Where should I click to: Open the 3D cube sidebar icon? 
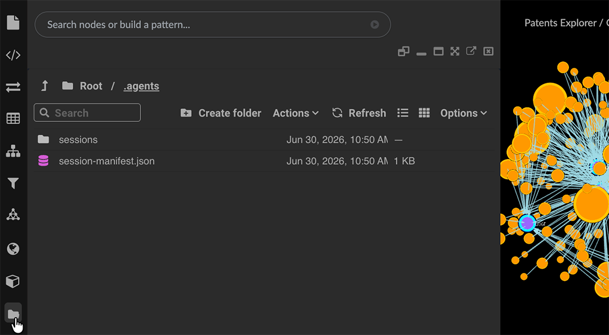(x=13, y=281)
